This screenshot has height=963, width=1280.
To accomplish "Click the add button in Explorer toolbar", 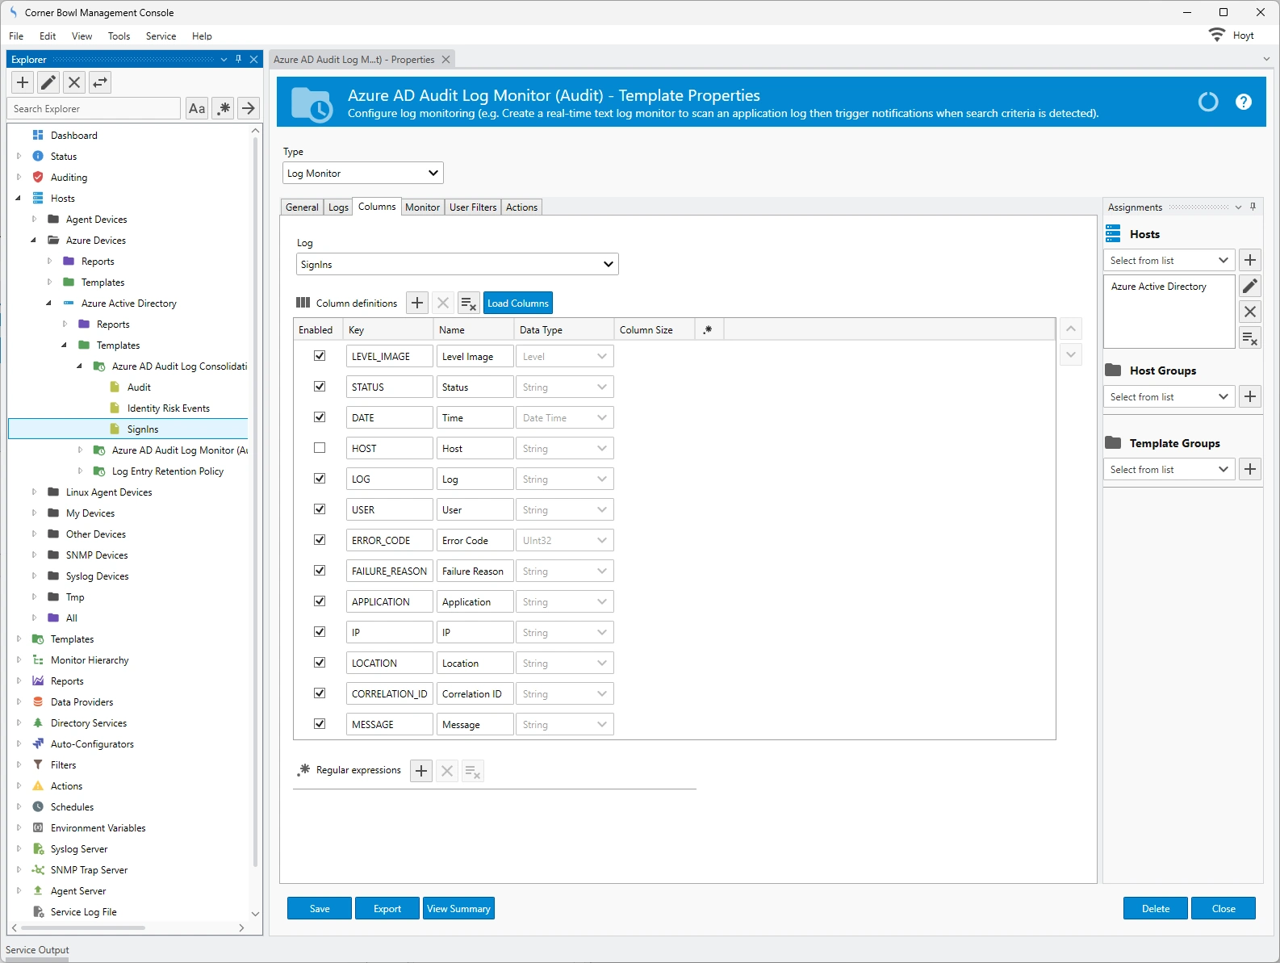I will click(23, 82).
